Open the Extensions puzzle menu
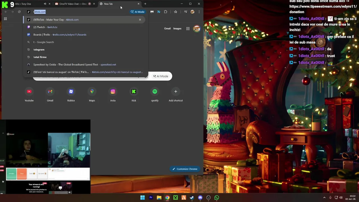The image size is (359, 202). click(x=165, y=12)
